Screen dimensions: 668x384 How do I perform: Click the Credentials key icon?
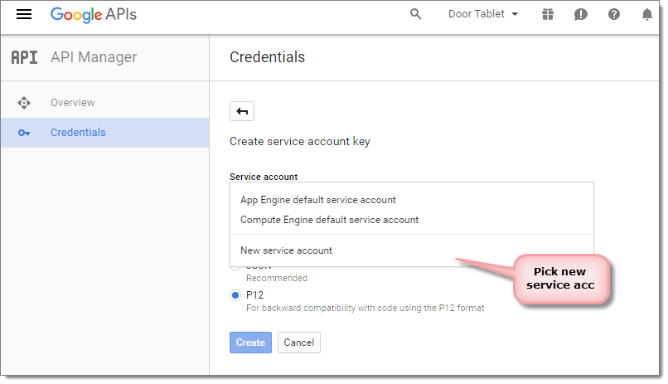click(x=24, y=133)
